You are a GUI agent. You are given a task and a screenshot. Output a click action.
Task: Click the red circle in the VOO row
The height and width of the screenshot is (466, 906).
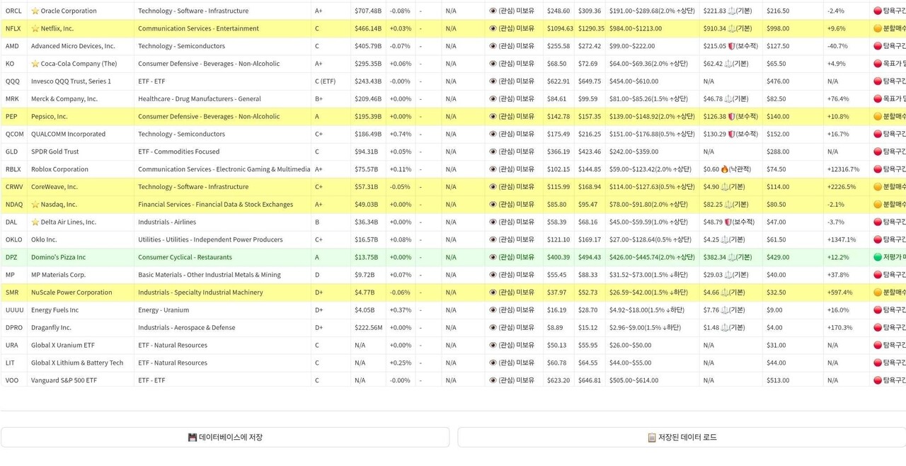tap(878, 380)
